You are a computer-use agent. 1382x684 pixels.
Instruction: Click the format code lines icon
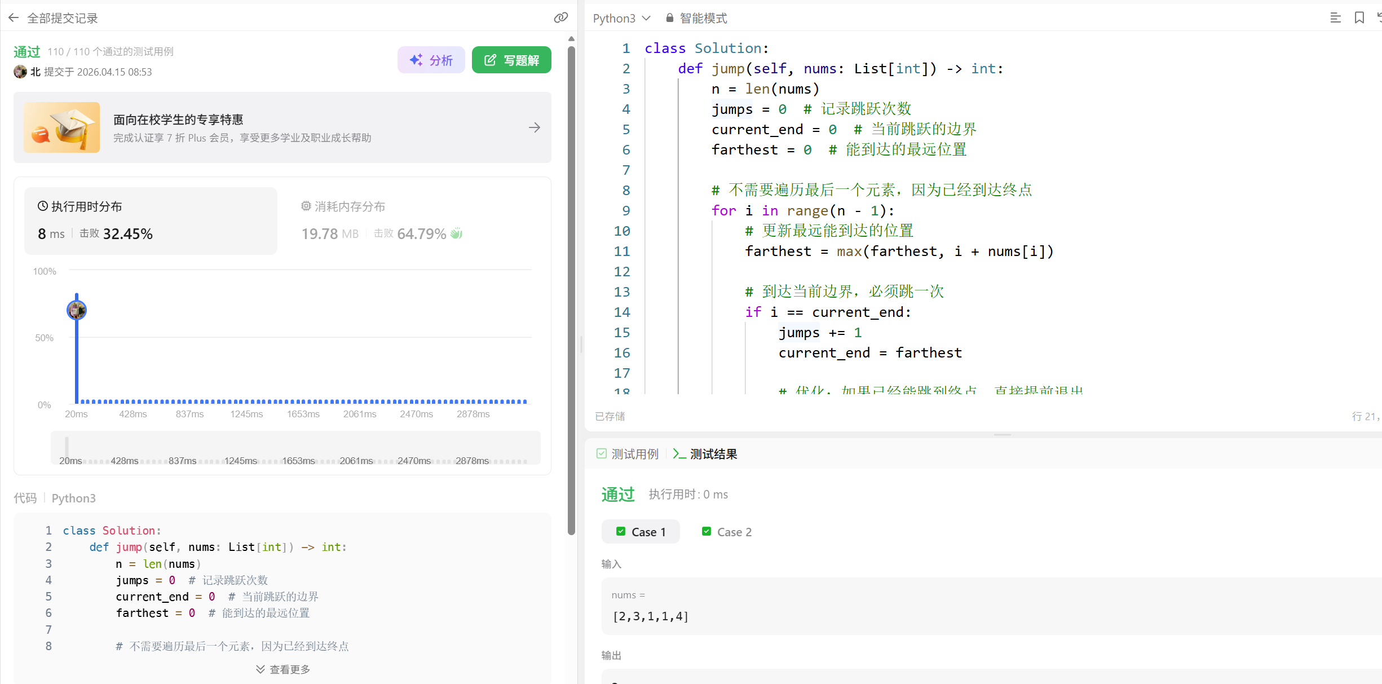[x=1335, y=18]
